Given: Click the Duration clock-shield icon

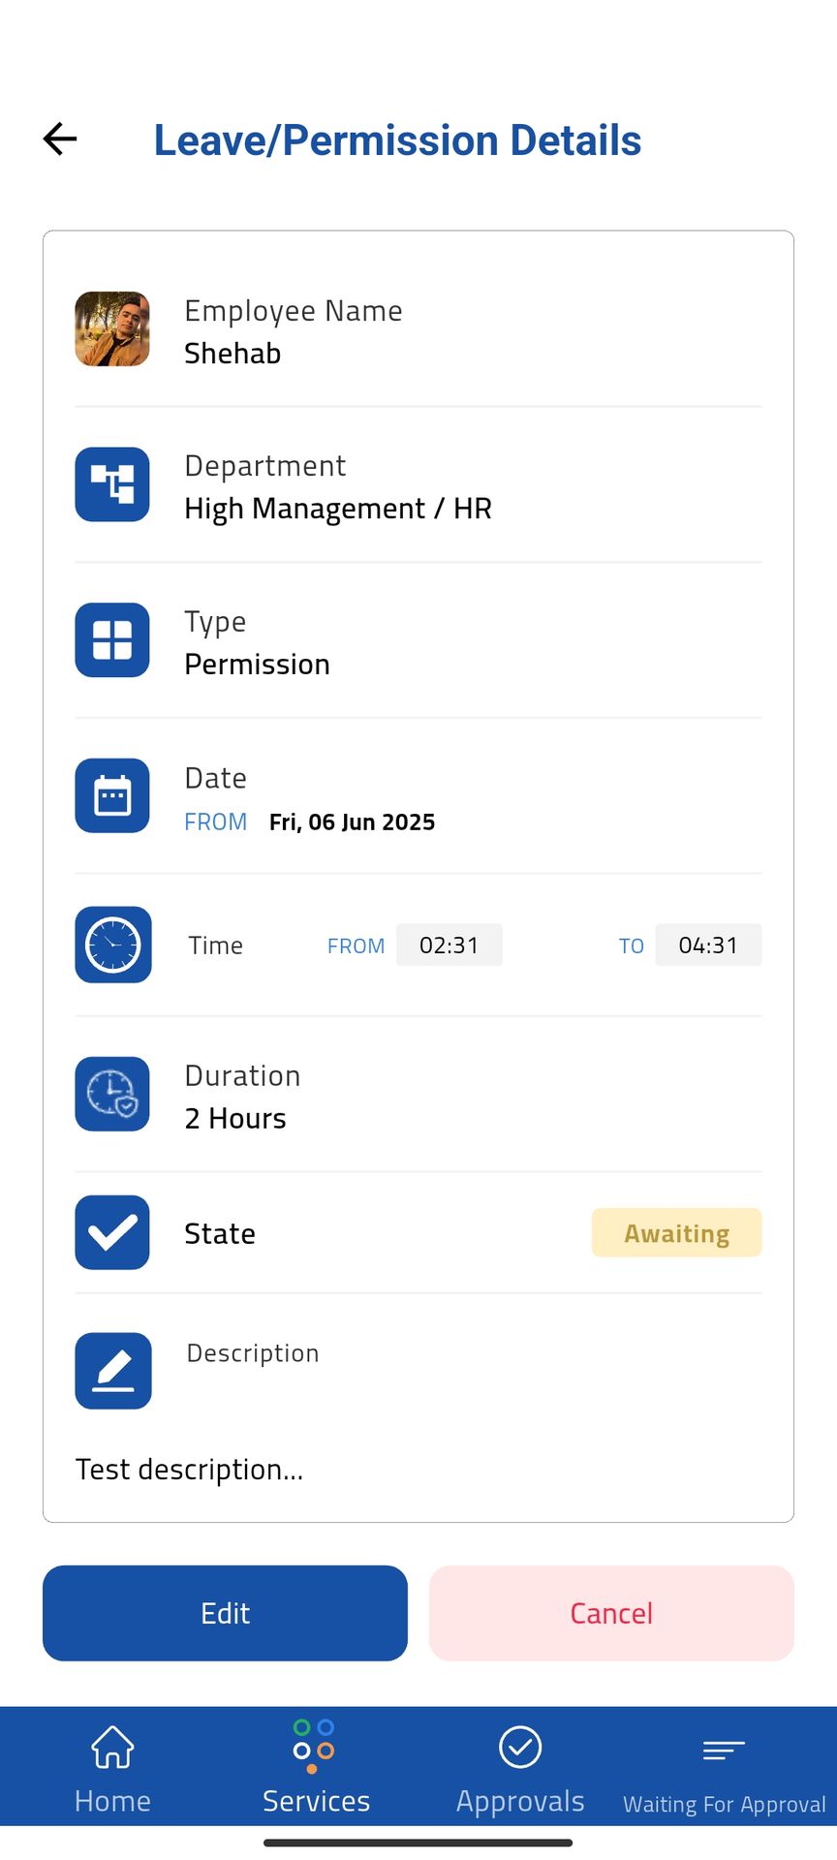Looking at the screenshot, I should 112,1094.
